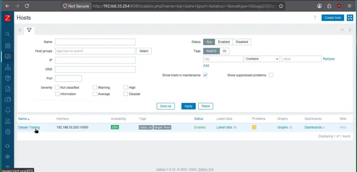
Task: Go to previous filter tab arrow
Action: click(x=20, y=30)
